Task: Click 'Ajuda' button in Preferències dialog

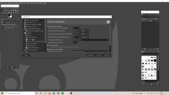Action: click(x=26, y=55)
